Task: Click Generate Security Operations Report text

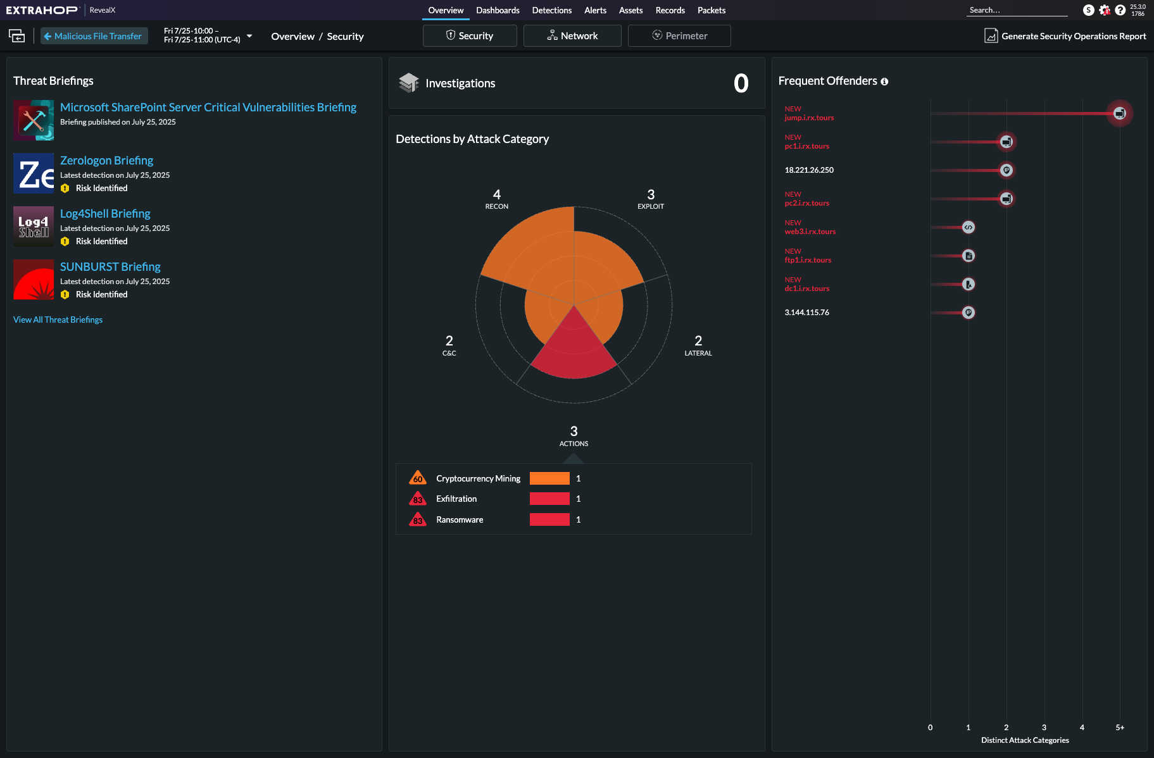Action: (x=1074, y=36)
